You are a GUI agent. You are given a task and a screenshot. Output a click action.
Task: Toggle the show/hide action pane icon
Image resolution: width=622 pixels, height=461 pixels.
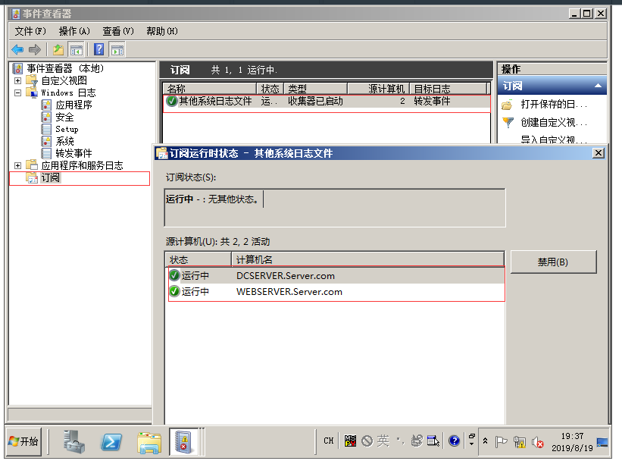coord(117,50)
